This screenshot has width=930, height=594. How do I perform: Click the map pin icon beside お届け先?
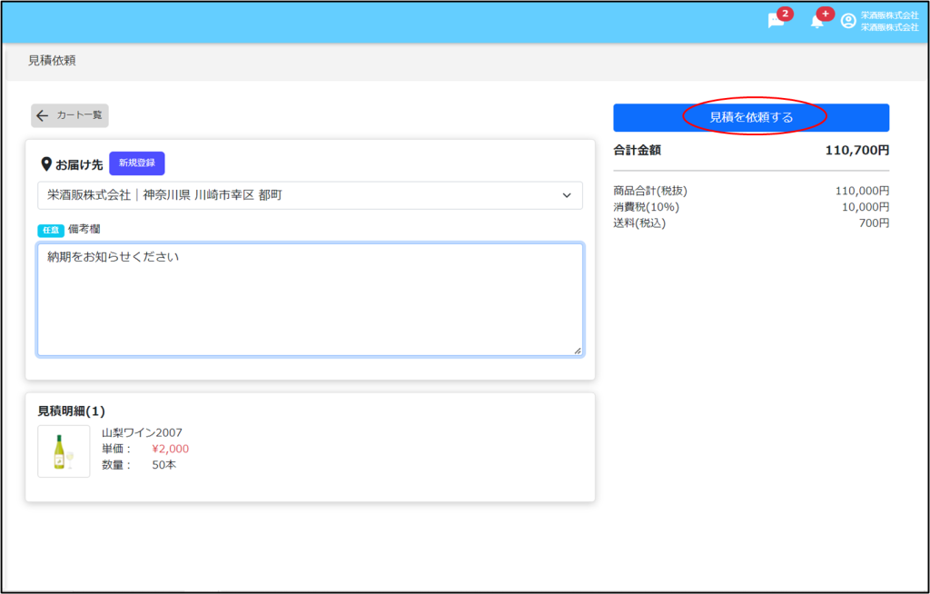point(46,164)
